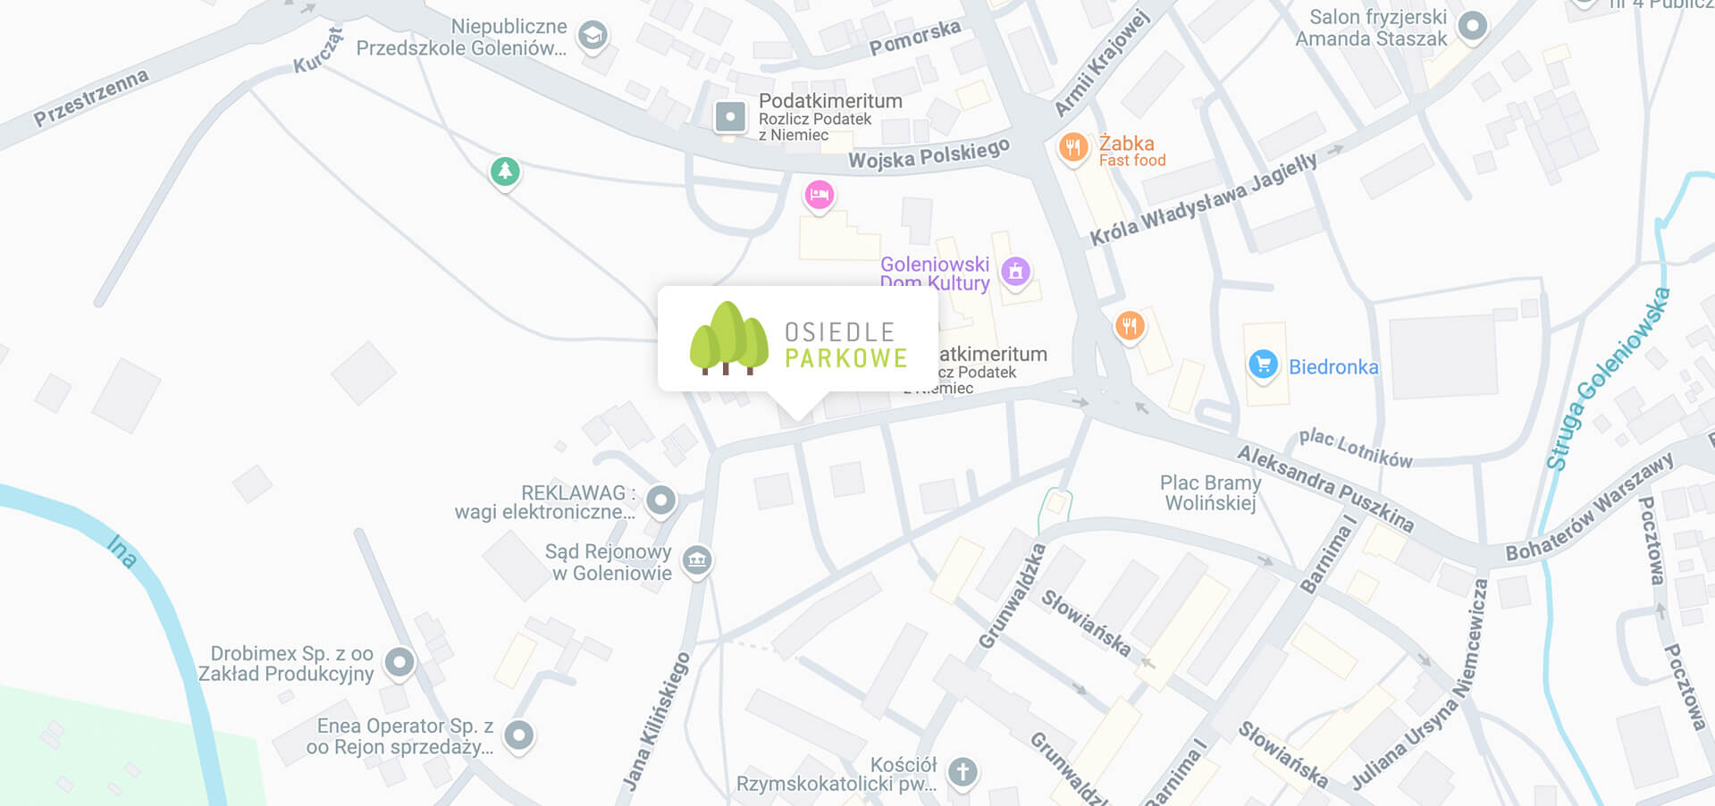Click the Żabka Fast food label

click(x=1132, y=151)
